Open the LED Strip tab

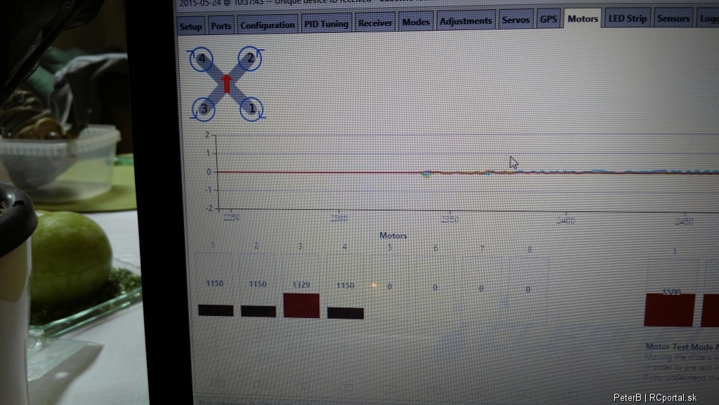pyautogui.click(x=627, y=18)
